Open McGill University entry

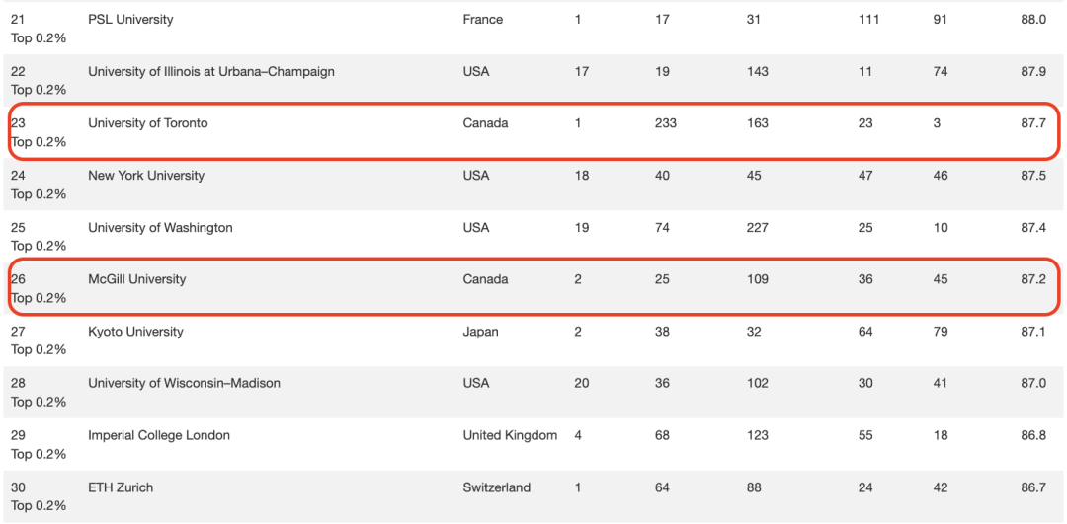pyautogui.click(x=136, y=279)
